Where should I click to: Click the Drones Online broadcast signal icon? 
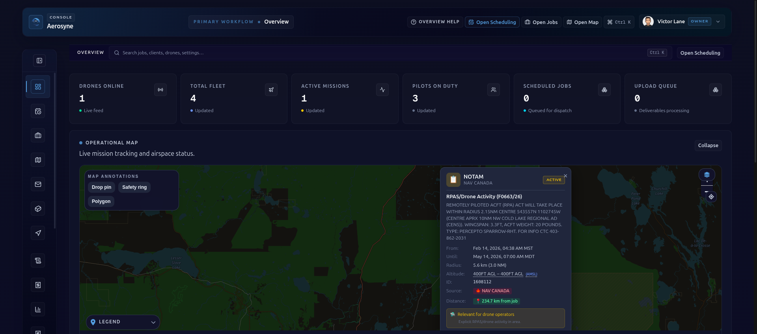tap(160, 90)
